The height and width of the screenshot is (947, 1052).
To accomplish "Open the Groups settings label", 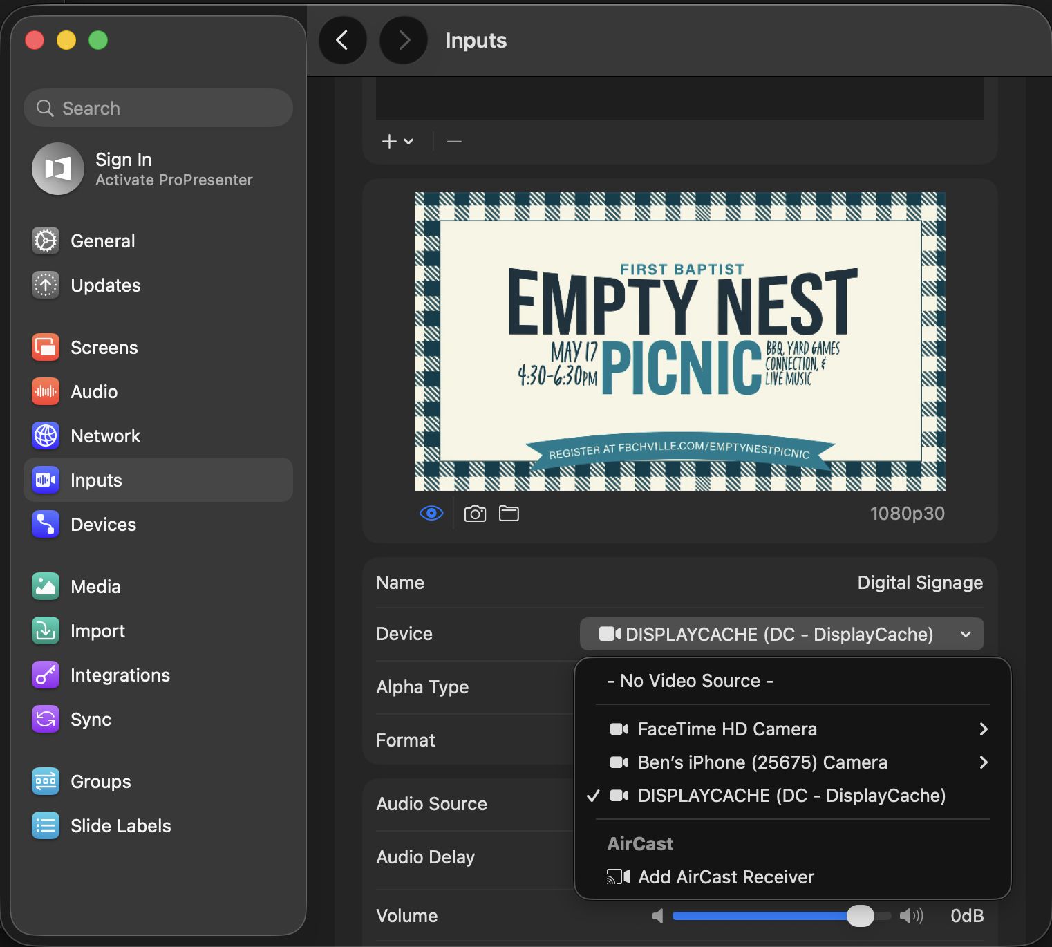I will [x=101, y=782].
